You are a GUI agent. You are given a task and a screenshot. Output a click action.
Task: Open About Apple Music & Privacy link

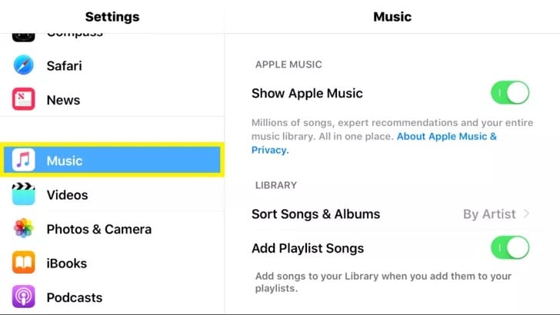pos(447,137)
